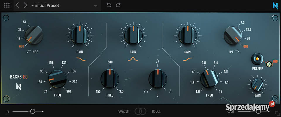
Task: Click the HPF selector knob
Action: click(x=34, y=35)
